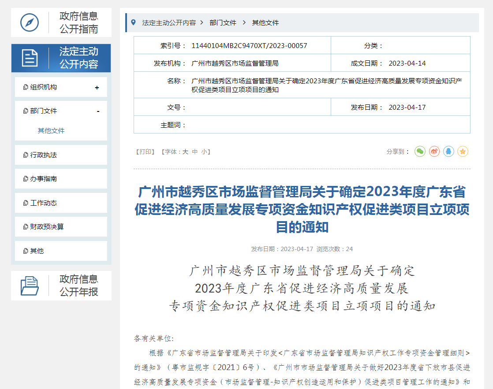This screenshot has height=389, width=493.
Task: Collapse the 部门文件 section with minus sign
Action: 98,111
